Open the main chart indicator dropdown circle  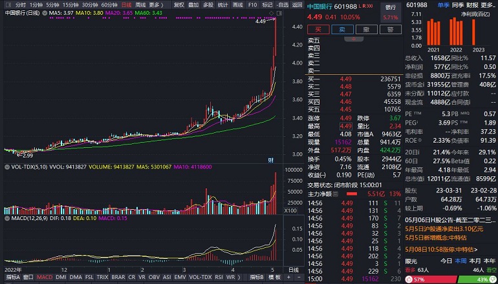44,13
